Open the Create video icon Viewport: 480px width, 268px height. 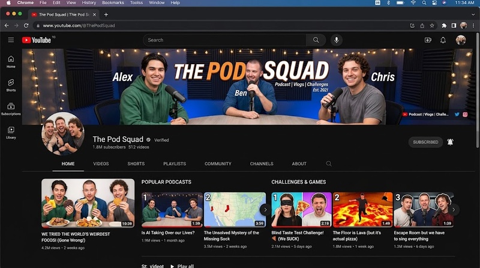pyautogui.click(x=428, y=40)
